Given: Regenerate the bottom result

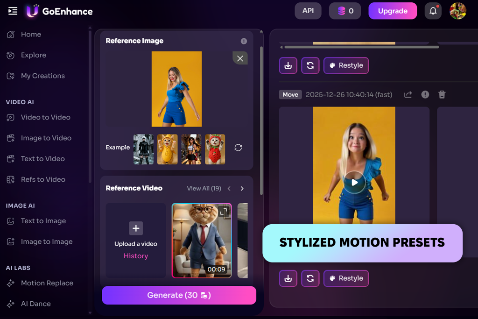Looking at the screenshot, I should coord(310,278).
